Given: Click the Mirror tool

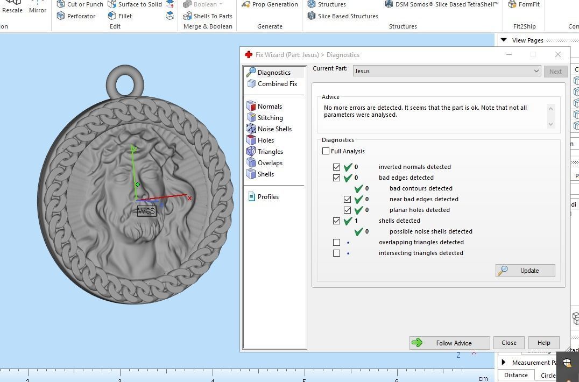Looking at the screenshot, I should click(38, 8).
